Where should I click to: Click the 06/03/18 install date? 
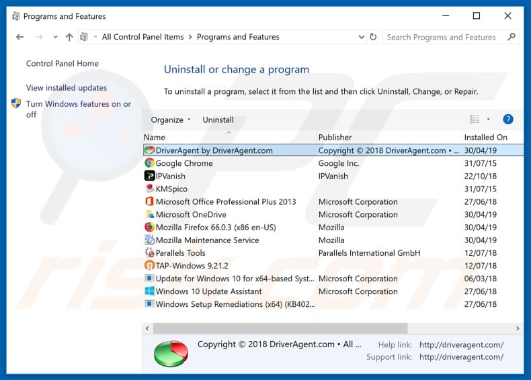click(x=480, y=279)
